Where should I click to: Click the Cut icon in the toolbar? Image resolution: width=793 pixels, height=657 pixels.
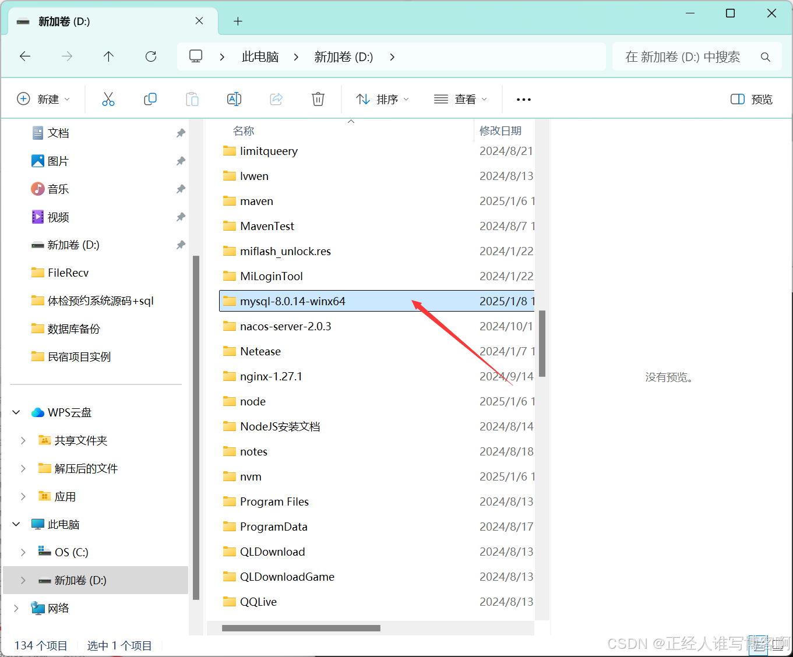pos(108,98)
